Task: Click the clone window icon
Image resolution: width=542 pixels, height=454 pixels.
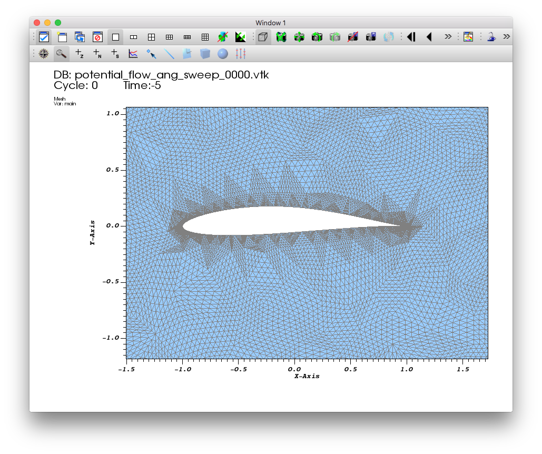Action: click(x=80, y=37)
